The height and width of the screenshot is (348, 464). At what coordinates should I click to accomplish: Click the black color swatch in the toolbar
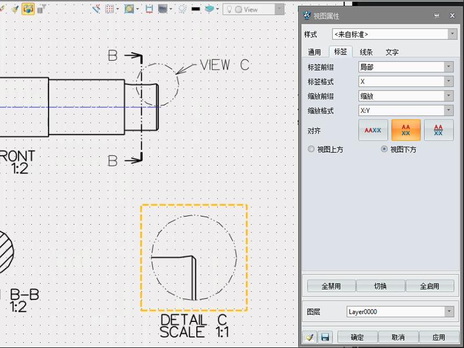pos(195,8)
